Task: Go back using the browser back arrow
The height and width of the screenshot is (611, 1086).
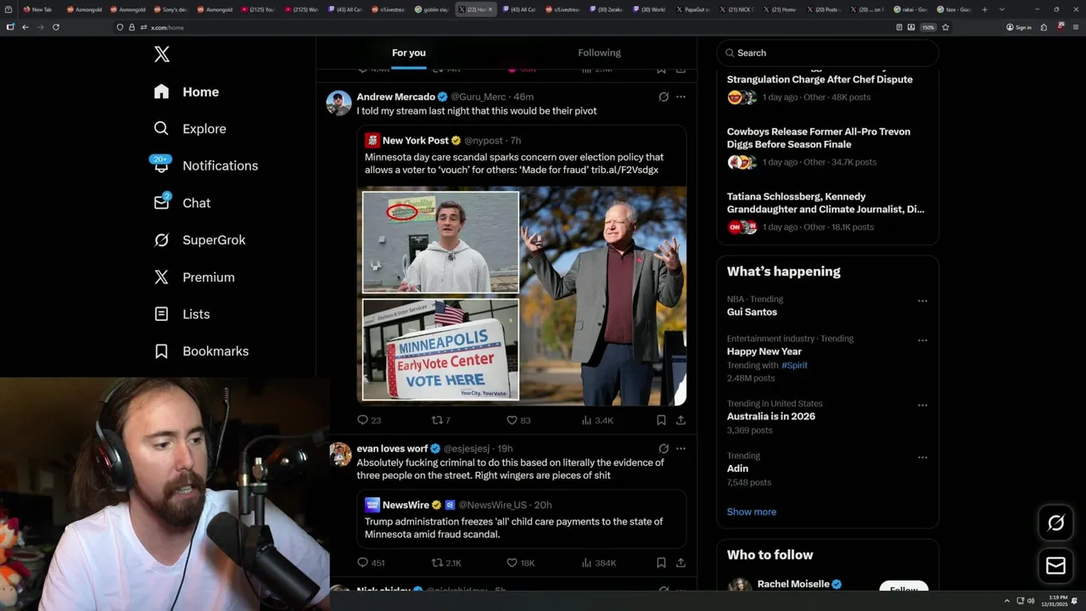Action: click(x=25, y=27)
